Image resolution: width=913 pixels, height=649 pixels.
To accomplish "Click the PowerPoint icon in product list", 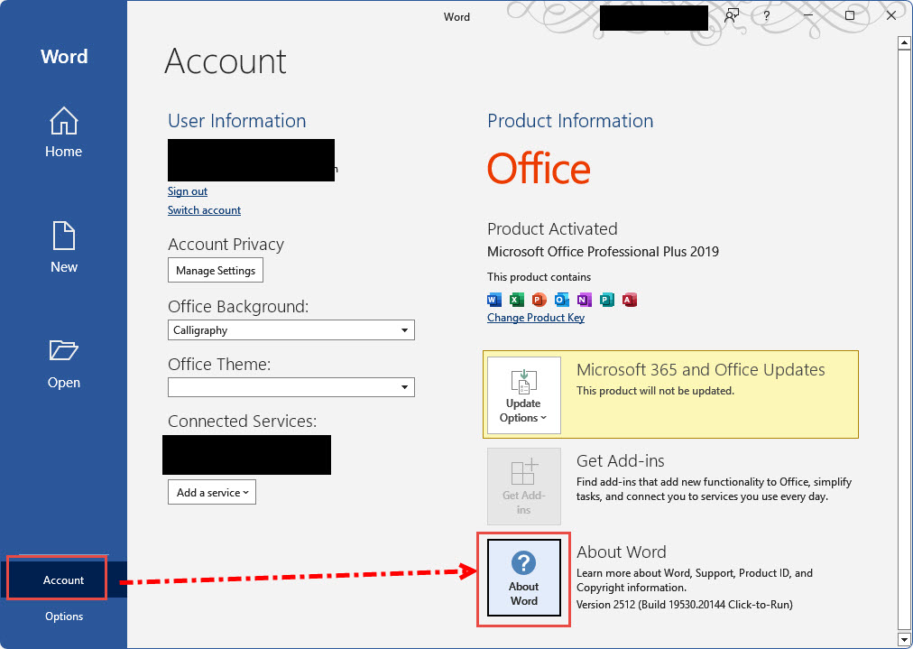I will (x=539, y=300).
